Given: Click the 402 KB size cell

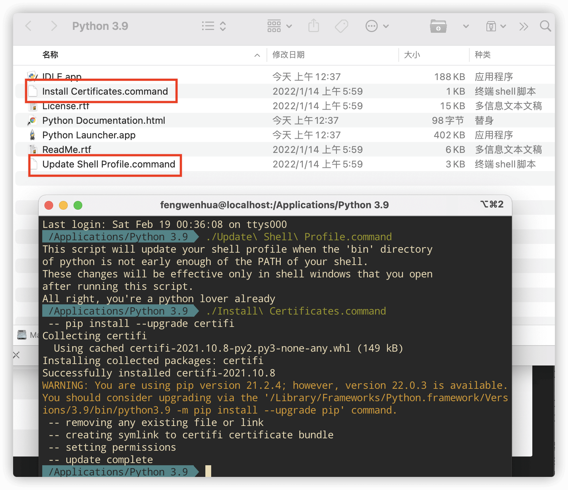Looking at the screenshot, I should [449, 135].
